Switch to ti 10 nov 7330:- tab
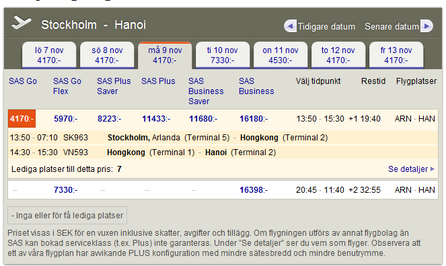The height and width of the screenshot is (266, 446). tap(223, 55)
